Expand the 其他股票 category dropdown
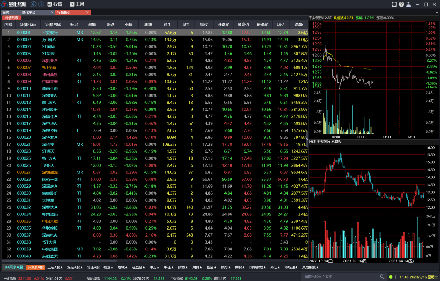Screen dimensions: 440x281 (311, 268)
